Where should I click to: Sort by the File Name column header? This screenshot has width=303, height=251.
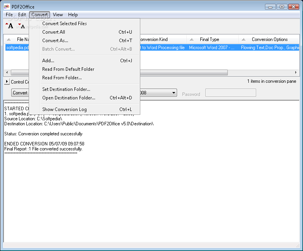(x=17, y=39)
